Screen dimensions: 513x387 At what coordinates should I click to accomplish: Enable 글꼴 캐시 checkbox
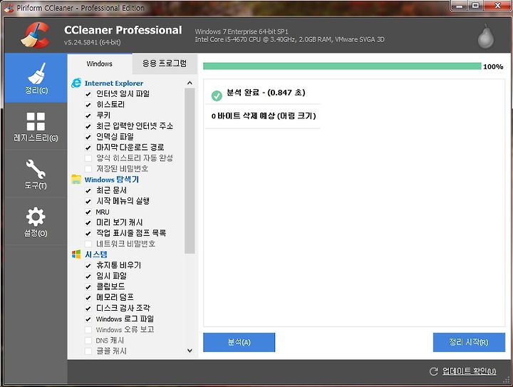[x=88, y=351]
